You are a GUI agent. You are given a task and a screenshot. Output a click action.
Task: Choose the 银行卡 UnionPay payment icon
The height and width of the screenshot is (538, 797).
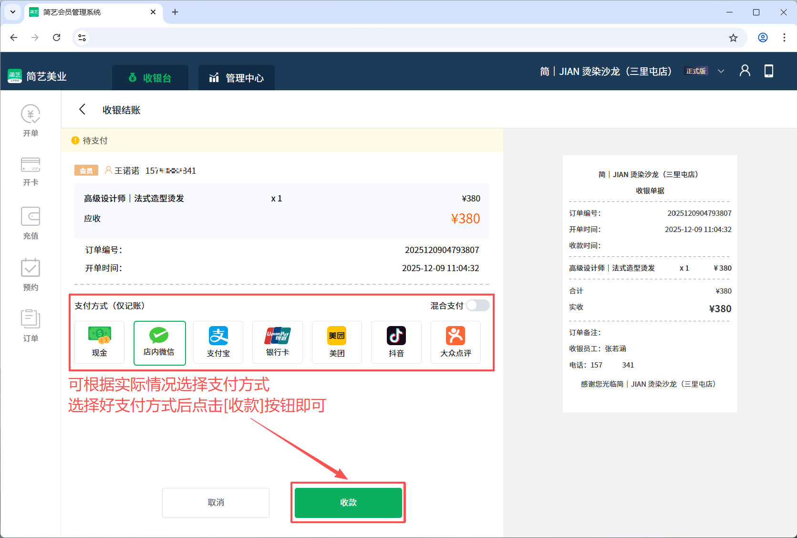[x=277, y=342]
